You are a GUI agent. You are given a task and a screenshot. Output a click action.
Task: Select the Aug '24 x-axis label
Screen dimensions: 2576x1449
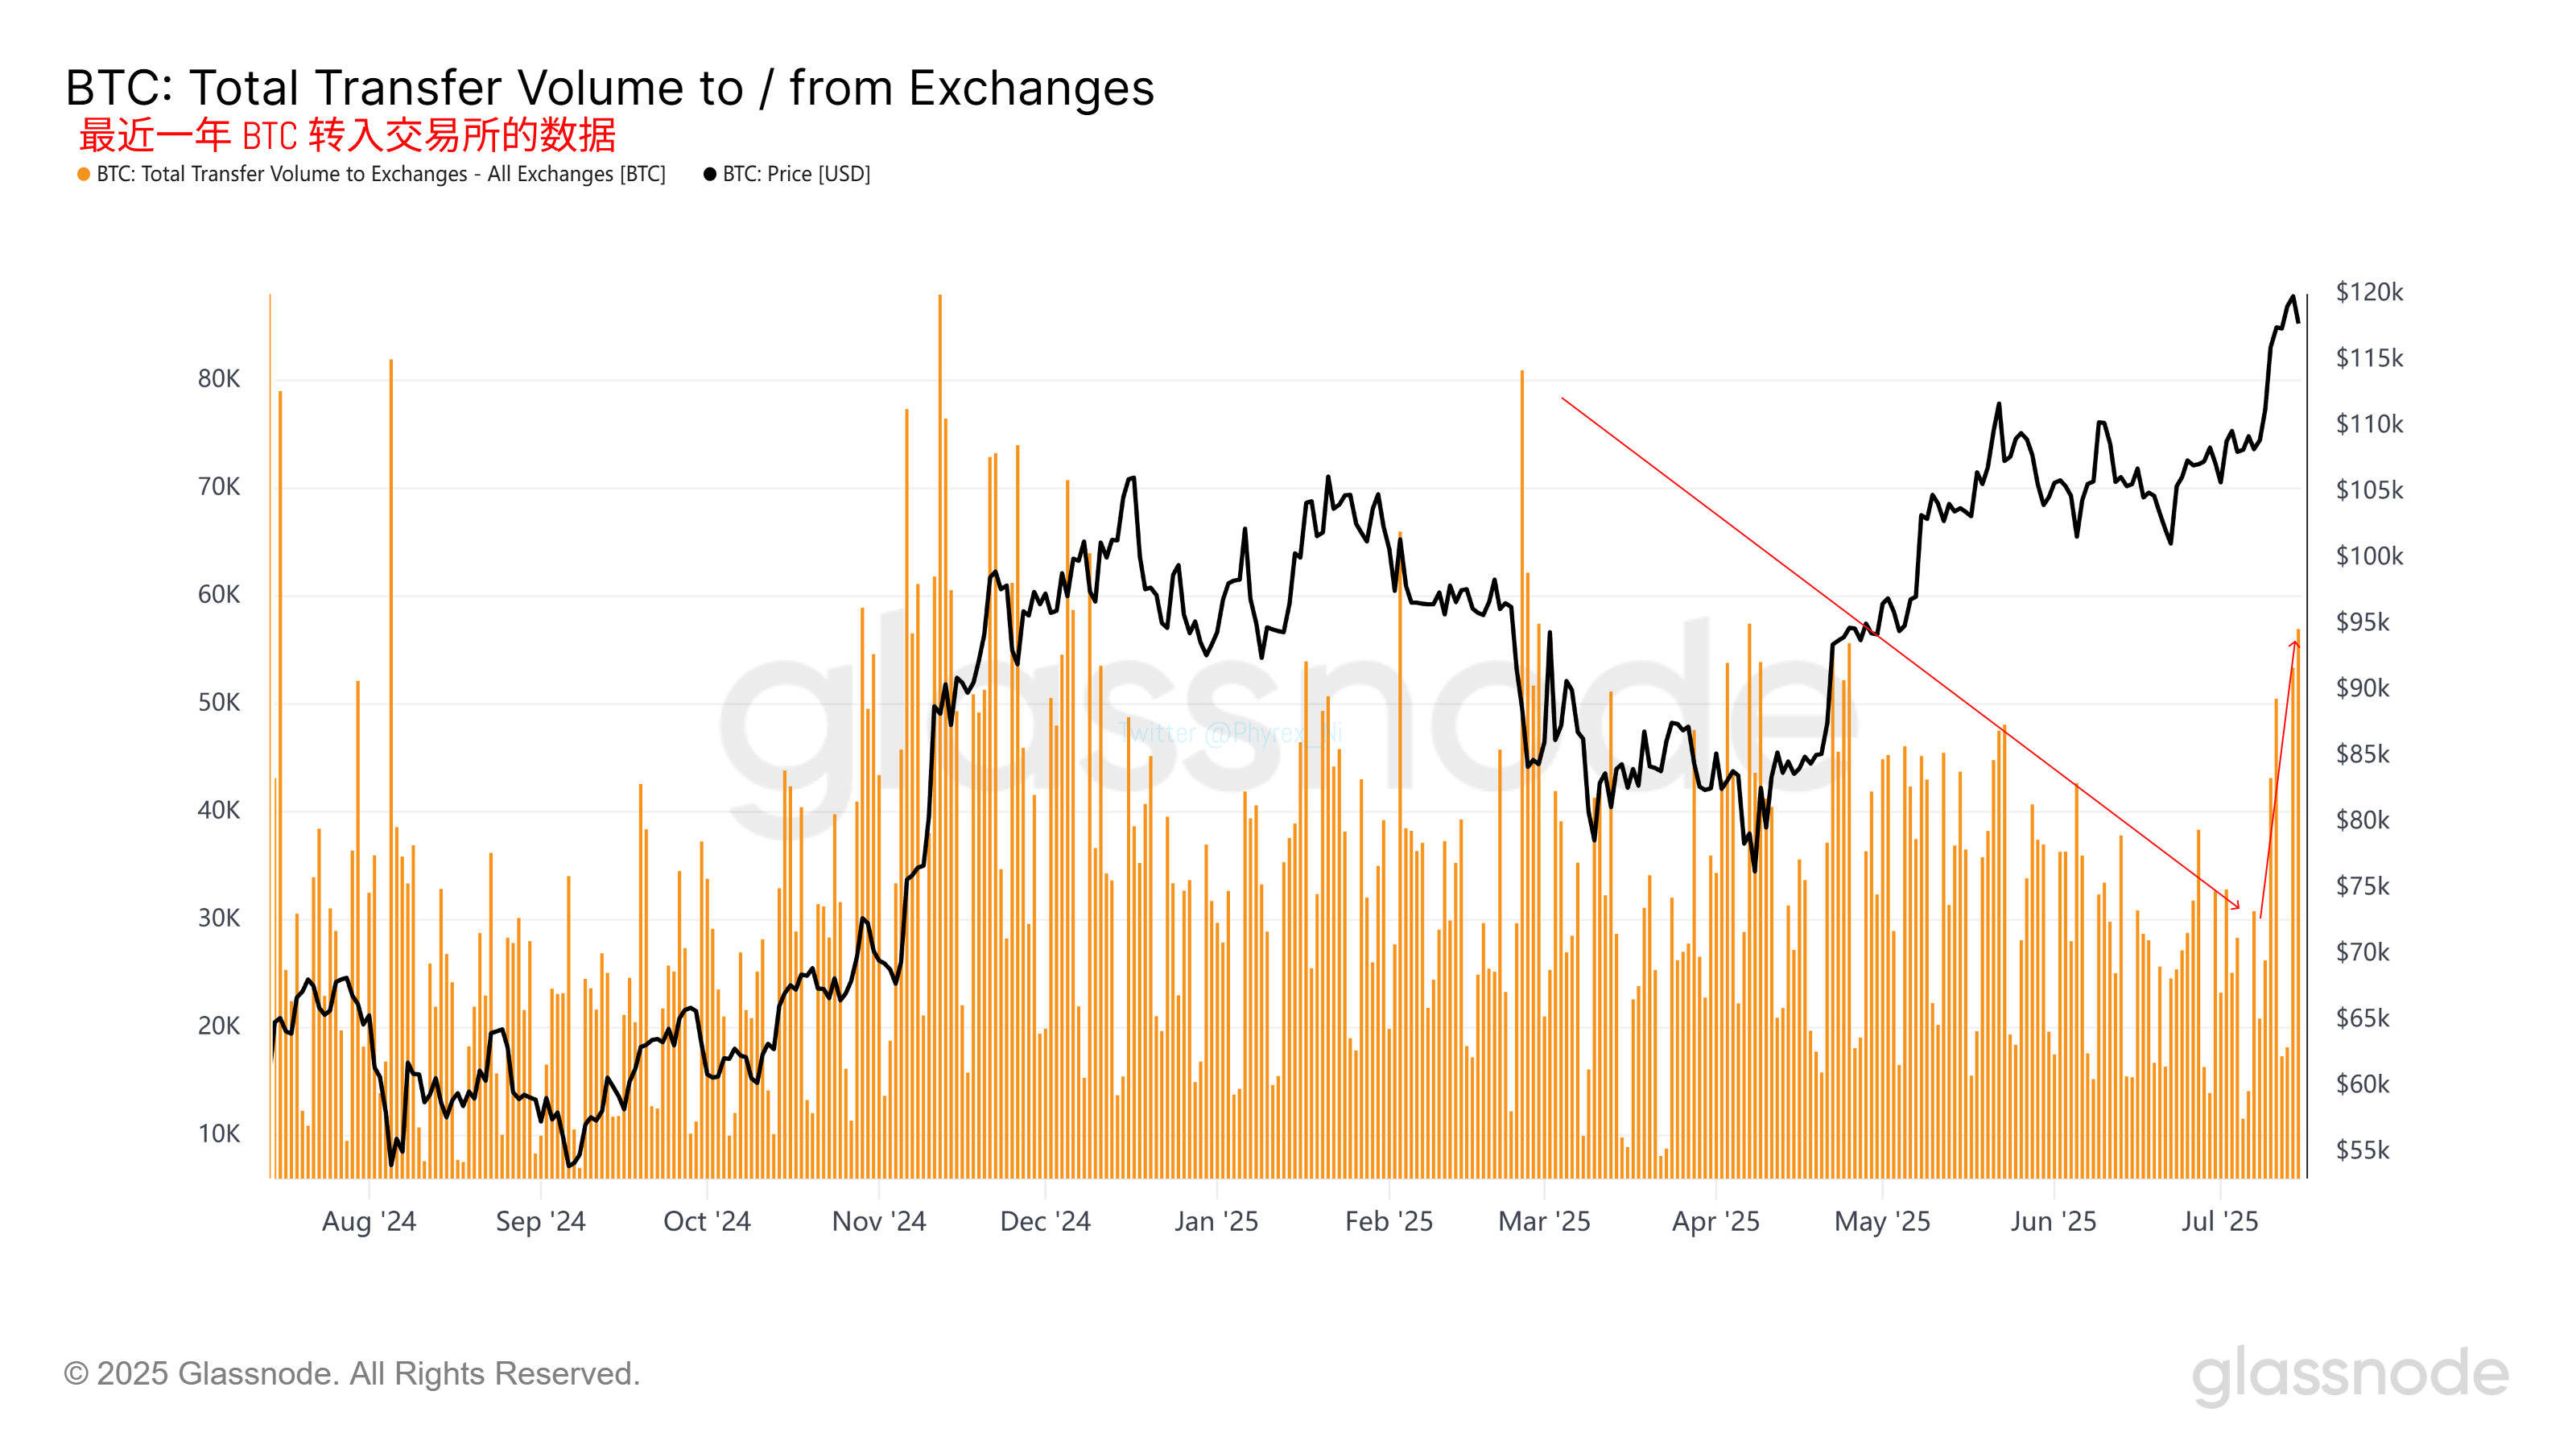(x=369, y=1222)
